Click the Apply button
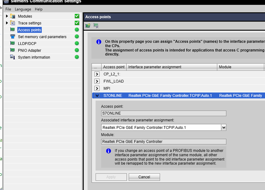 click(111, 177)
